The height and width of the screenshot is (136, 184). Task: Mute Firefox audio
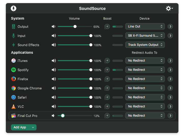click(54, 79)
